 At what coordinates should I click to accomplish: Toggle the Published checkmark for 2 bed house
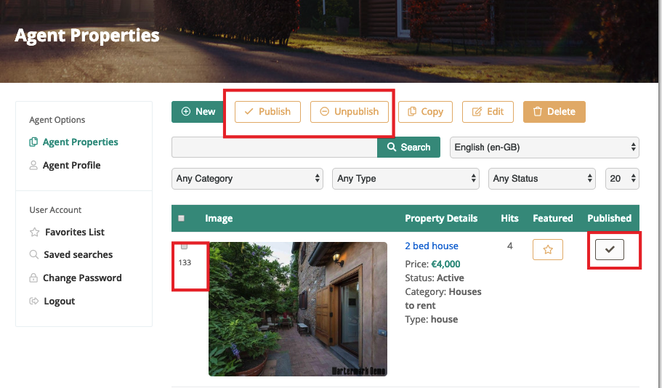pyautogui.click(x=610, y=249)
